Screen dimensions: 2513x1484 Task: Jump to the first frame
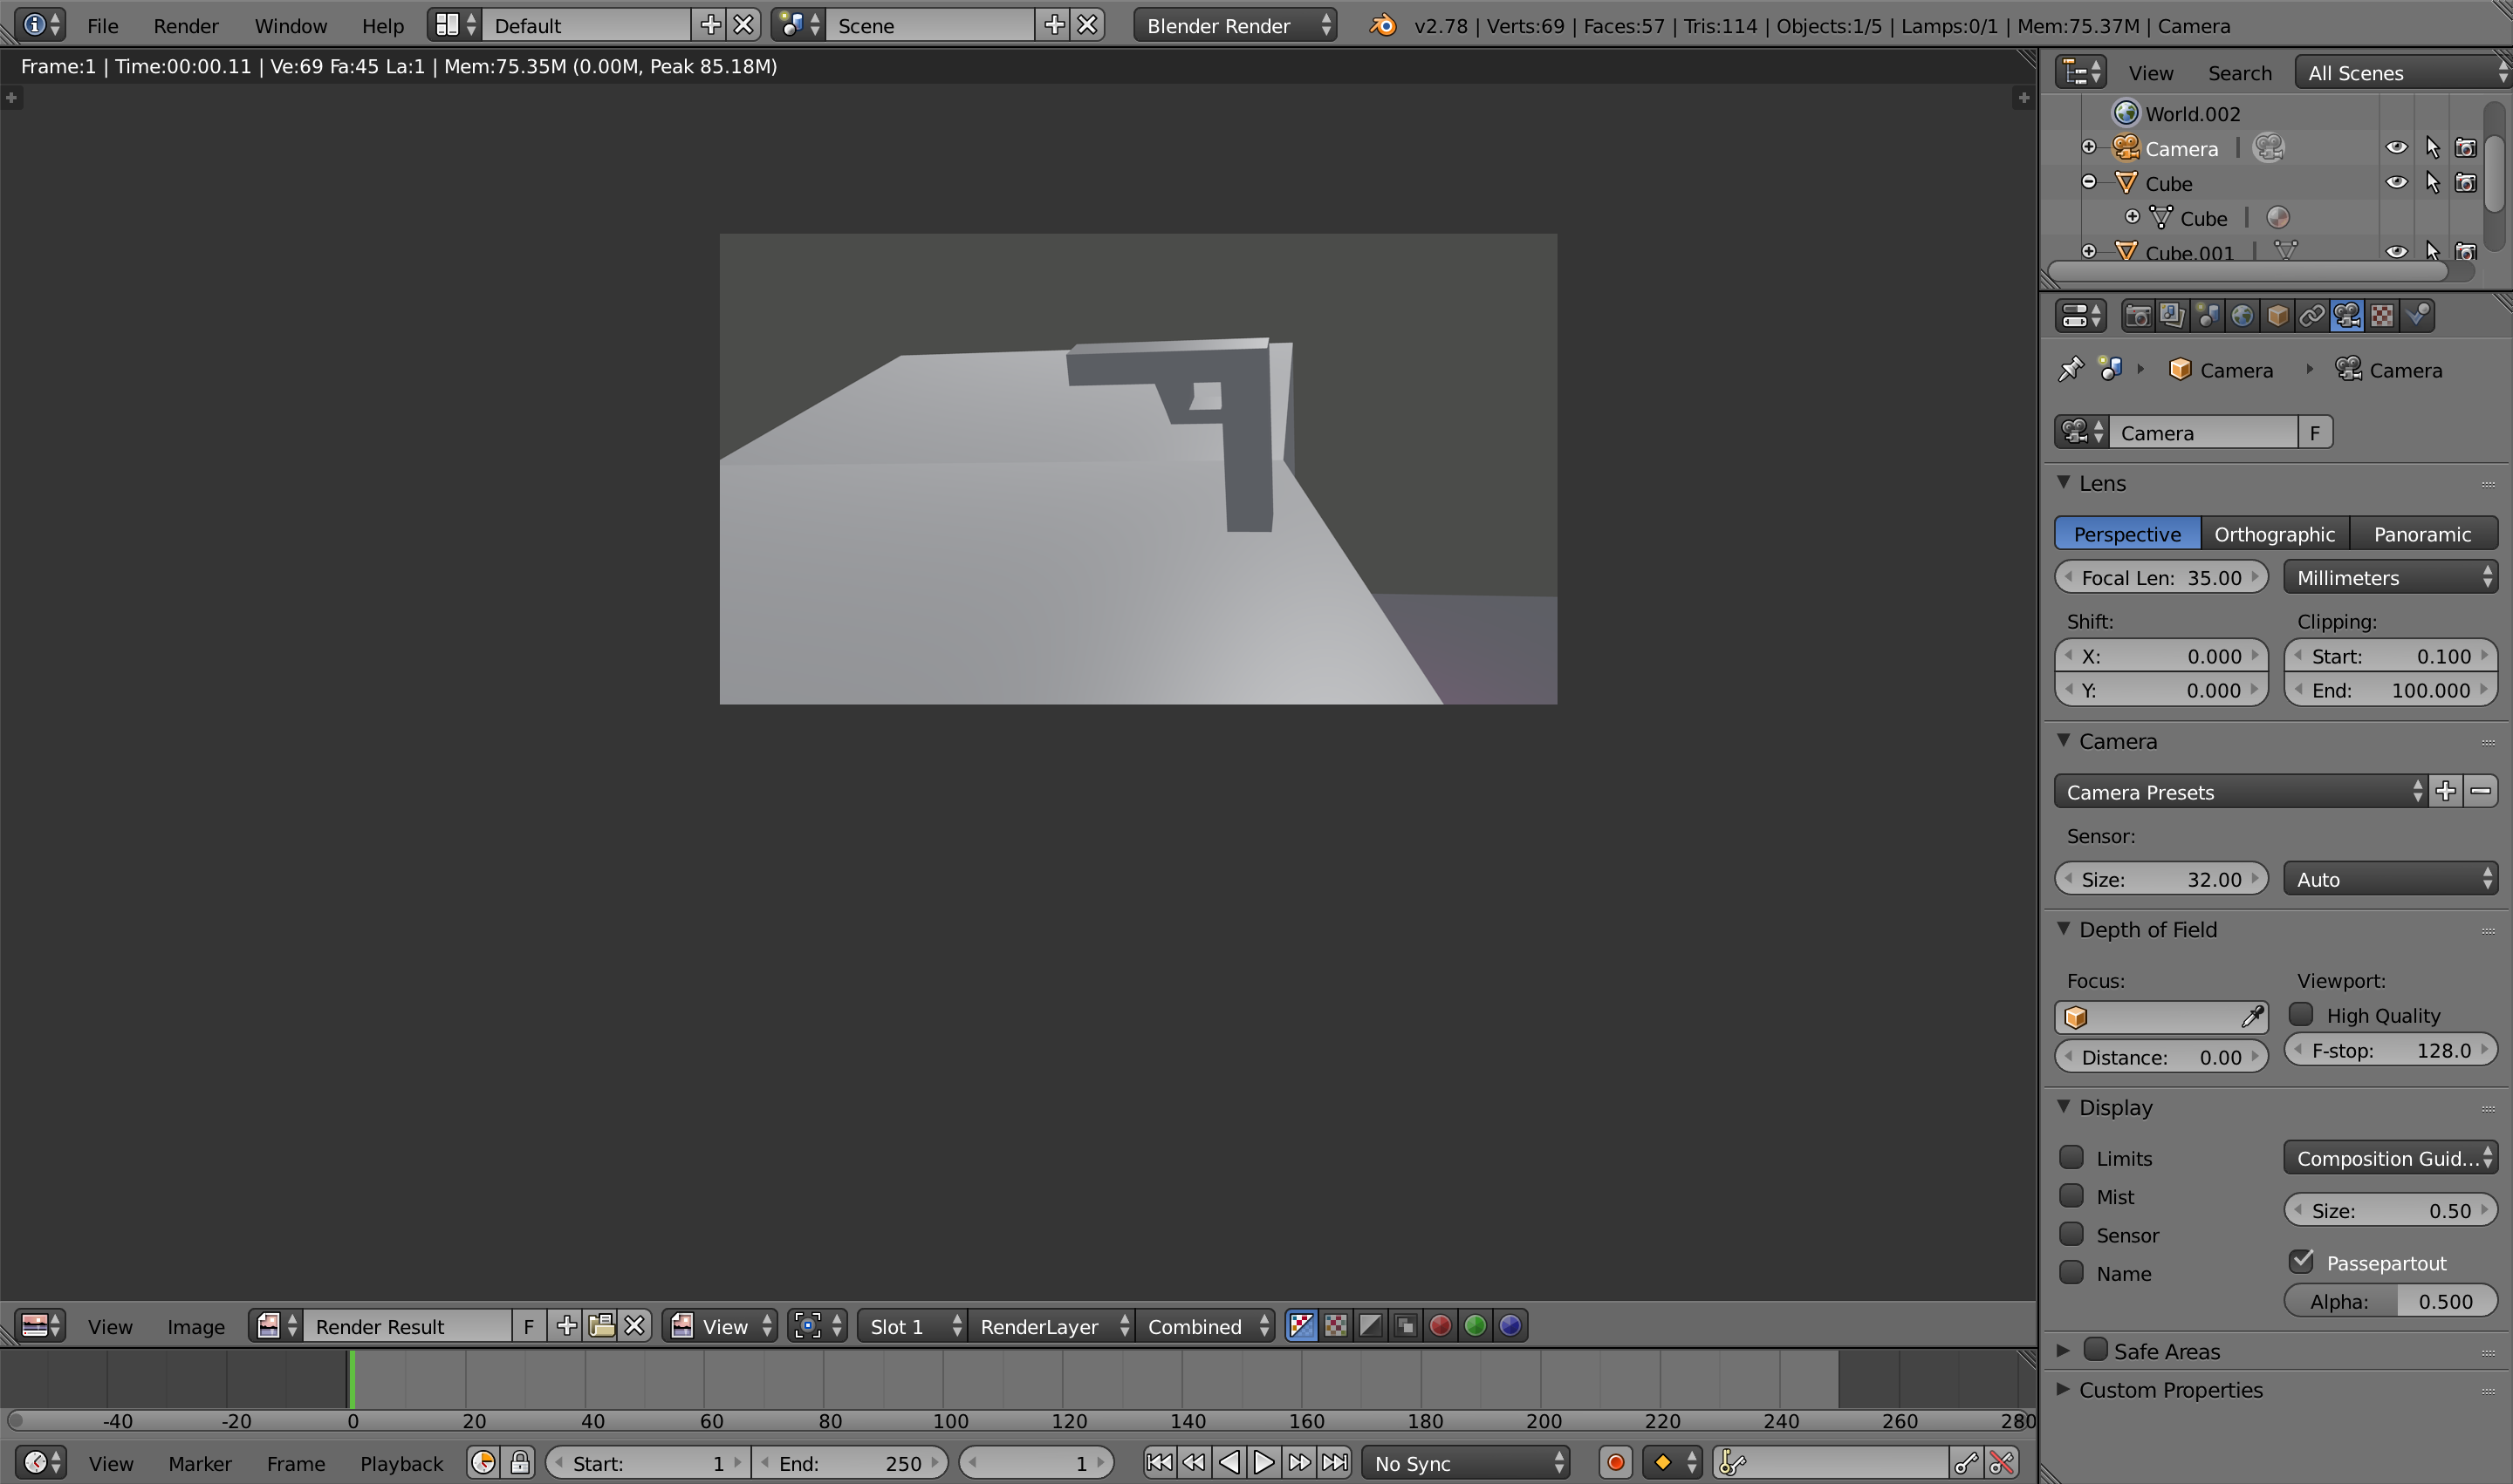tap(1160, 1463)
